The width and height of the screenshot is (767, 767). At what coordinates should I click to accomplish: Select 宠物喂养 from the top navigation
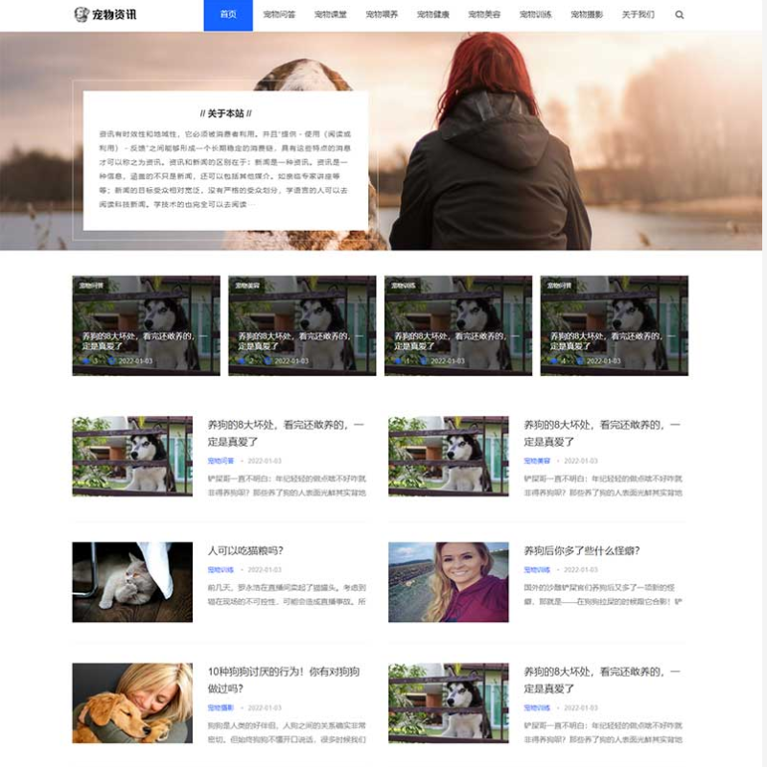coord(383,15)
